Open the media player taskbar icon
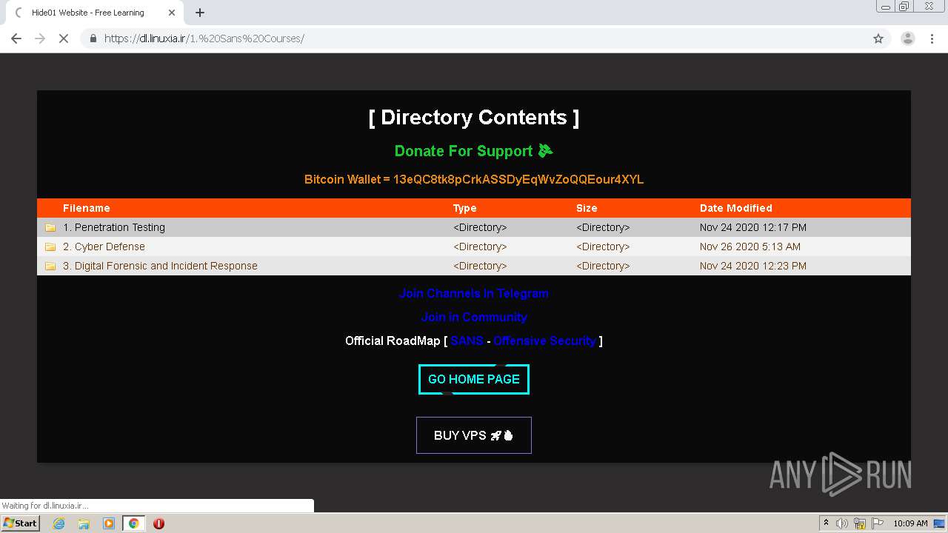The width and height of the screenshot is (948, 533). 109,523
